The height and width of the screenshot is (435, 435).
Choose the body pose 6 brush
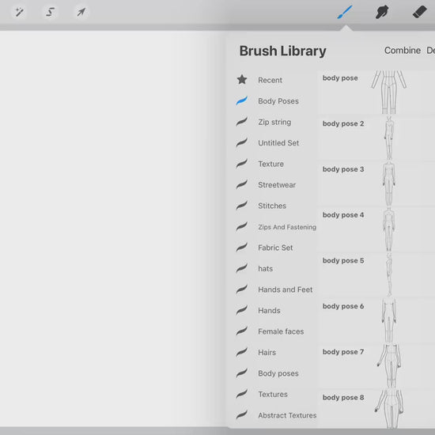[376, 320]
